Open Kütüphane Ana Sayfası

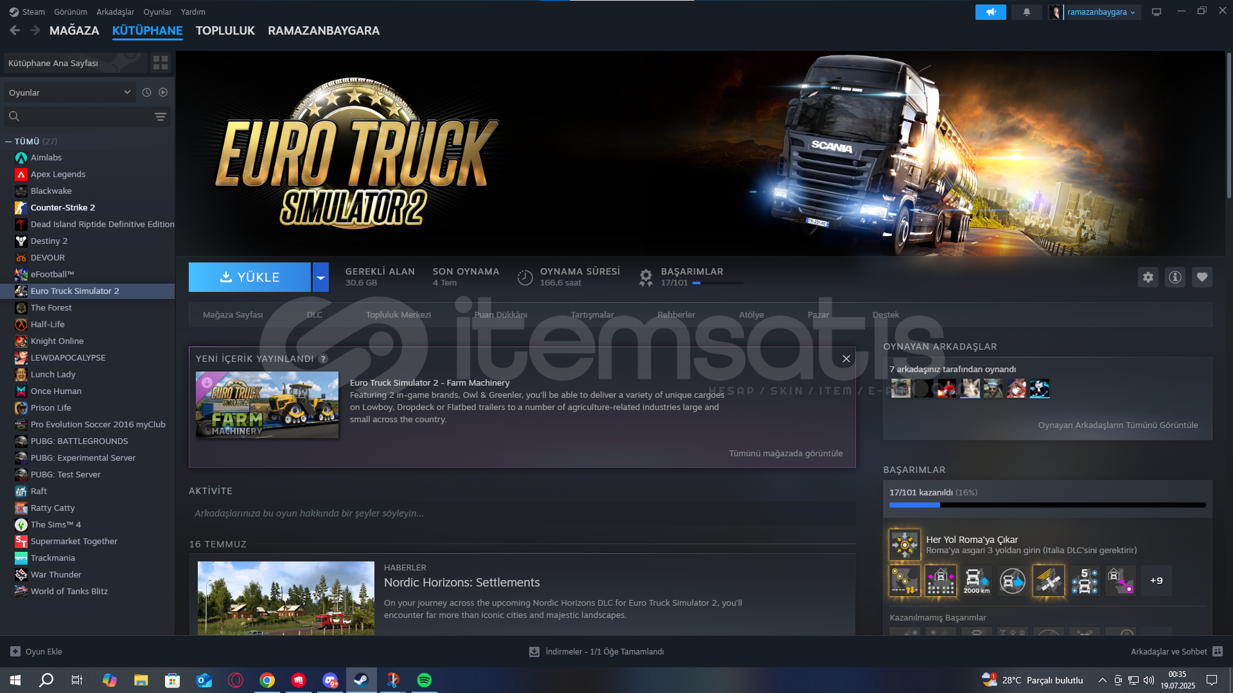click(x=76, y=63)
